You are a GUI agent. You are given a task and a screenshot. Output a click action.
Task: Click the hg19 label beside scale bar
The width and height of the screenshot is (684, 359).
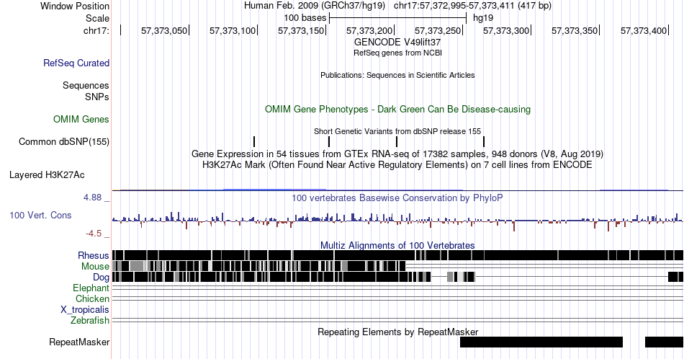point(483,18)
